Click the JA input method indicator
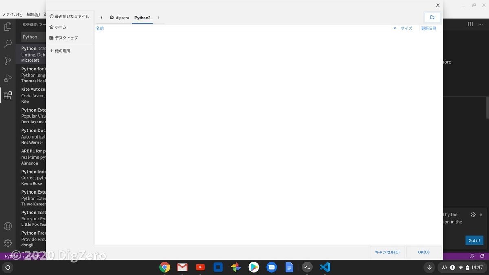Screen dimensions: 489x275 point(444,268)
